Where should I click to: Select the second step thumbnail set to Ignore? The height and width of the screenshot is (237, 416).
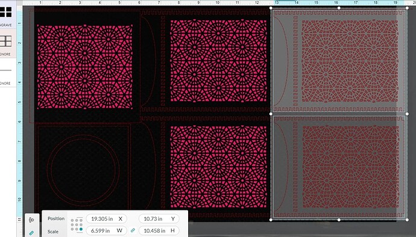pos(6,41)
